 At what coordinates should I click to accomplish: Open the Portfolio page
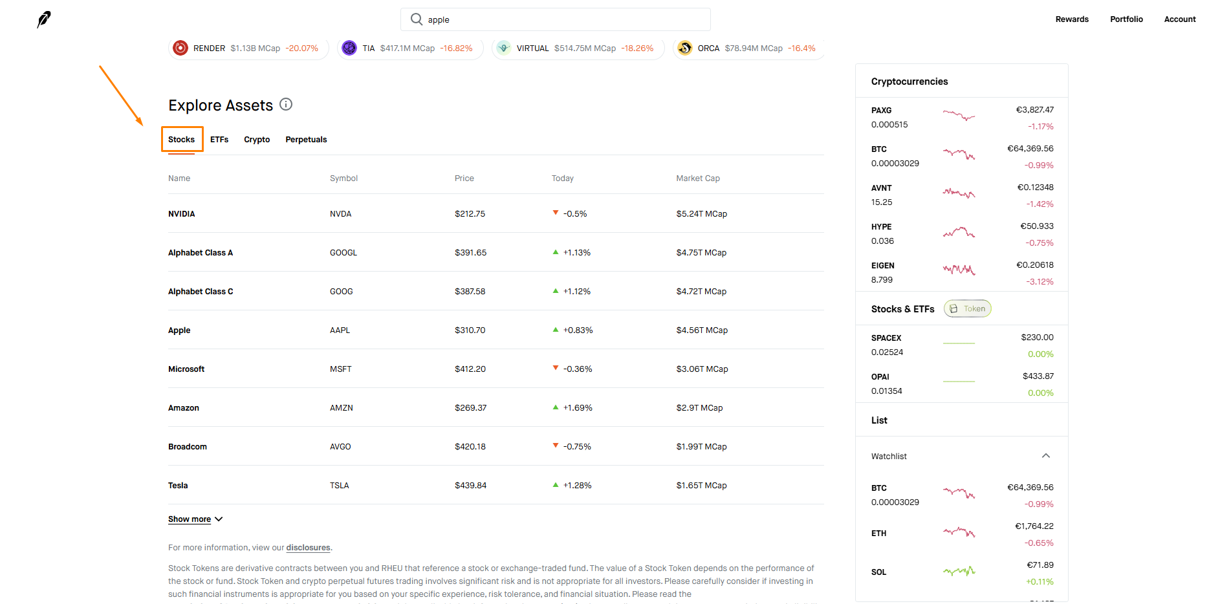[x=1126, y=19]
